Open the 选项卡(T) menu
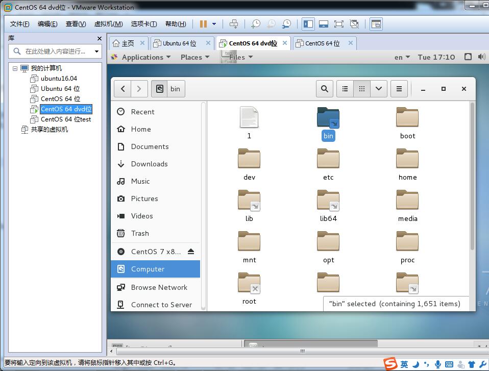This screenshot has width=489, height=371. tap(144, 24)
